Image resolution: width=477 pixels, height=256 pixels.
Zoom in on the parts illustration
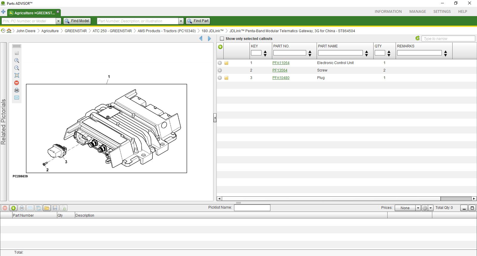tap(17, 60)
